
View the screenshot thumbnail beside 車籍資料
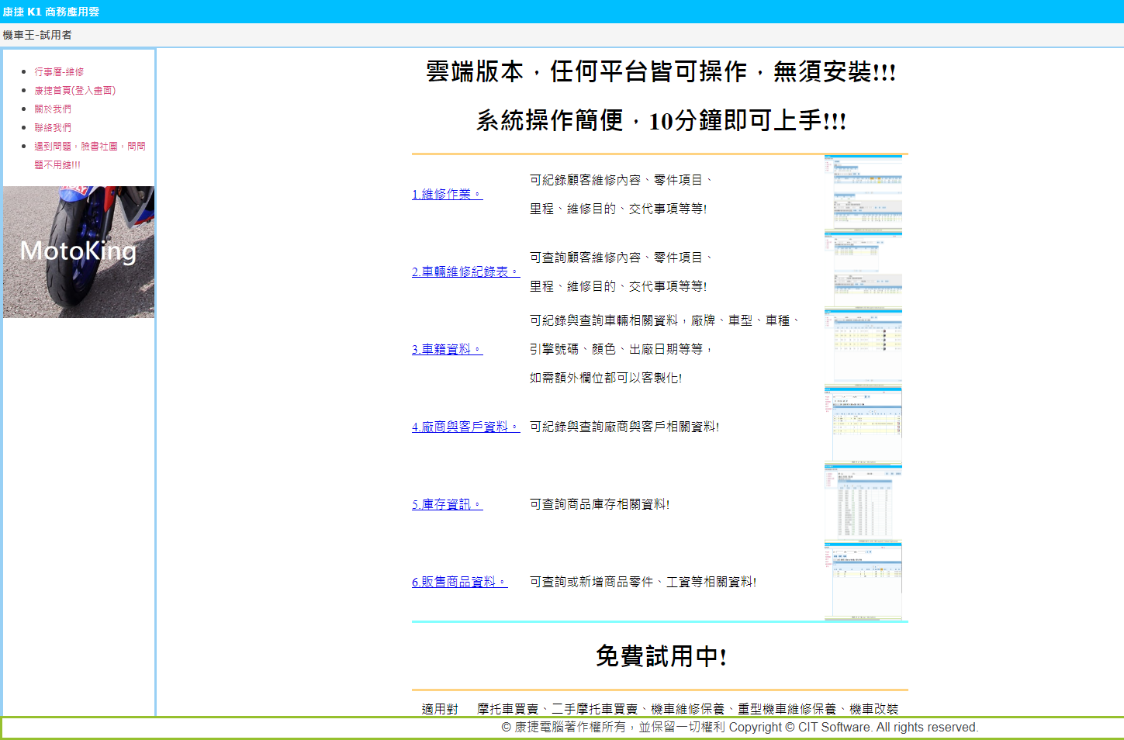tap(863, 348)
